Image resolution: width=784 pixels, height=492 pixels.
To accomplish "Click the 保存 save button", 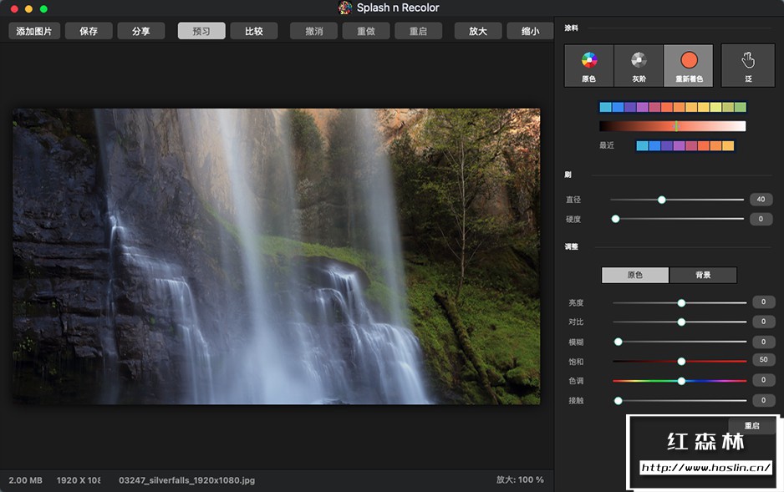I will point(89,31).
